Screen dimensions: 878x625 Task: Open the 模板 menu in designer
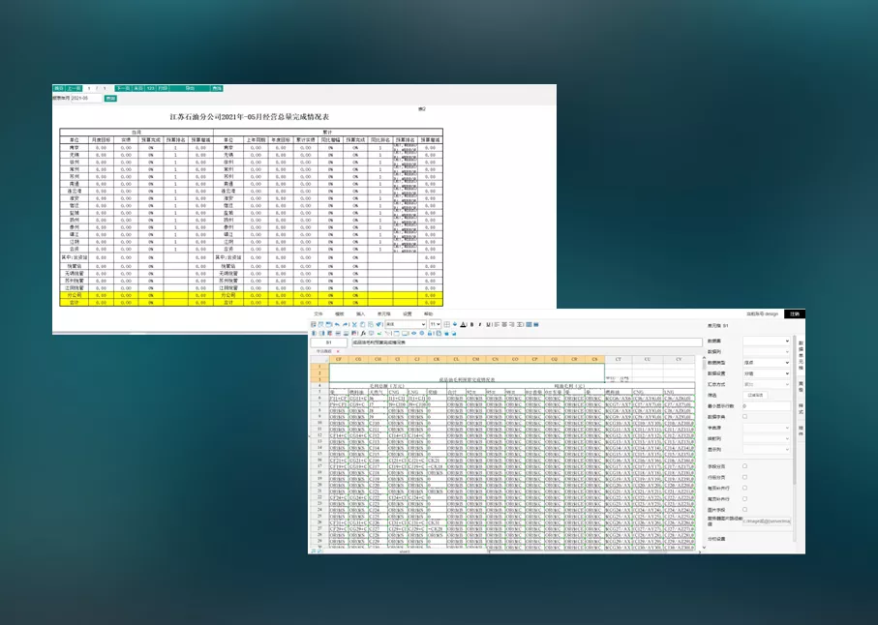click(x=340, y=313)
